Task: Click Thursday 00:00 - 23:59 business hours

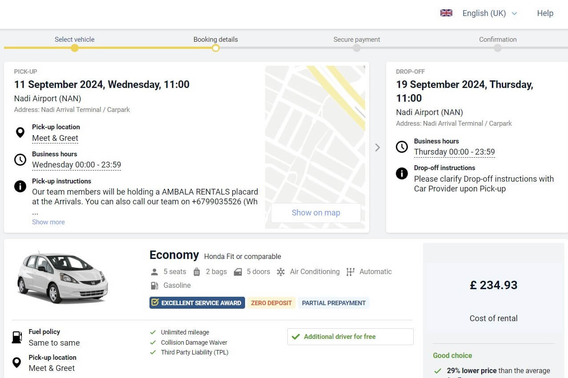Action: tap(454, 152)
